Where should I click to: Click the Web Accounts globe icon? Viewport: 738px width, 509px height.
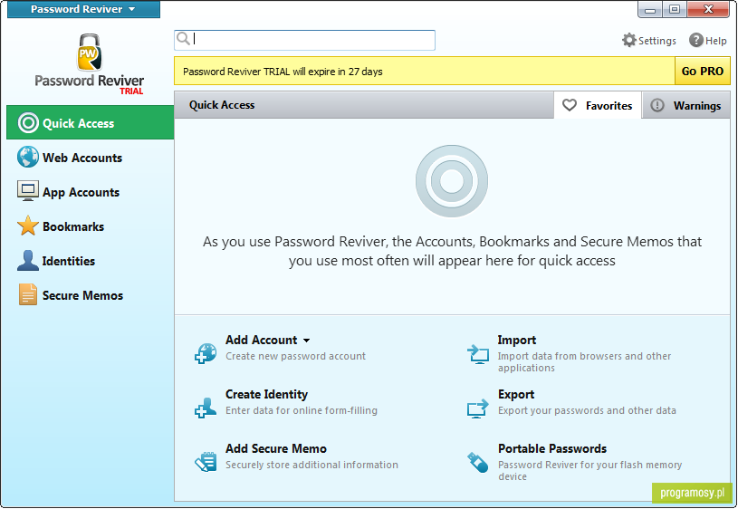[x=28, y=158]
